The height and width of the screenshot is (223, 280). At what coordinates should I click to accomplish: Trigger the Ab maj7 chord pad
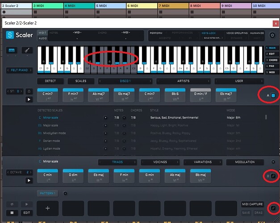[99, 95]
